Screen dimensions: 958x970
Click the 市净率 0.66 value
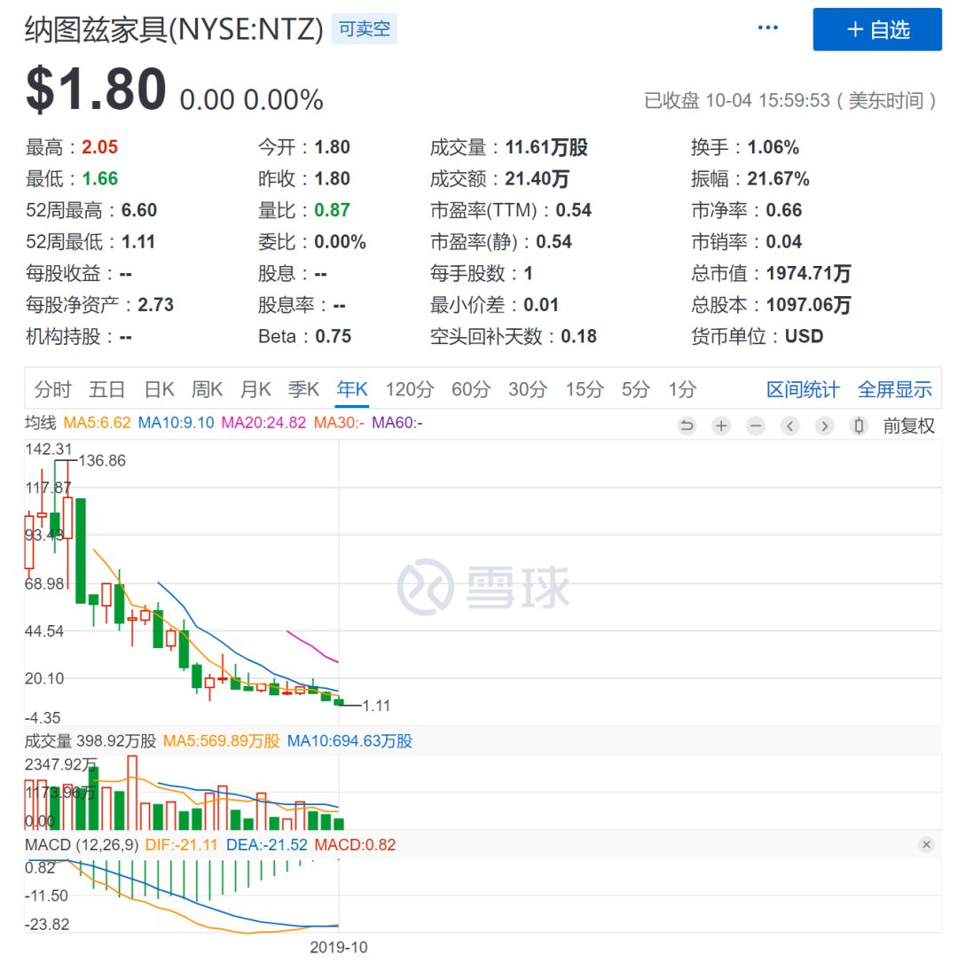coord(783,210)
